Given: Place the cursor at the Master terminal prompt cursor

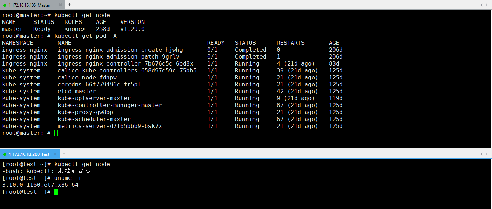Looking at the screenshot, I should point(56,133).
